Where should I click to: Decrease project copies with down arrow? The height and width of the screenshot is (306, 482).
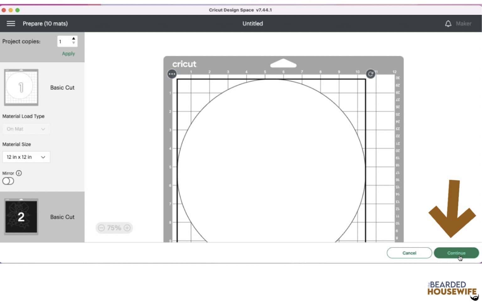point(73,43)
